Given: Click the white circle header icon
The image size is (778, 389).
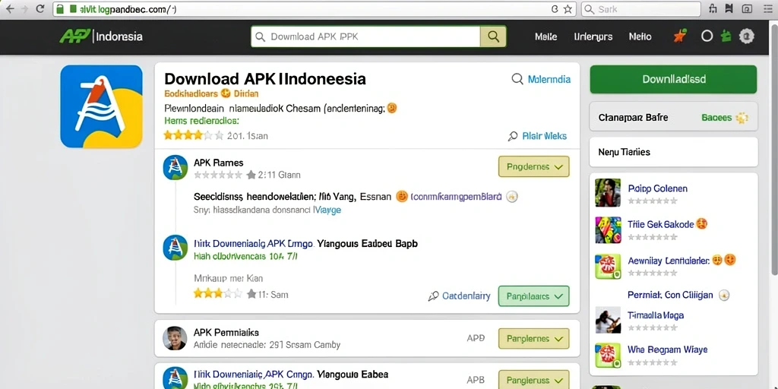Looking at the screenshot, I should pyautogui.click(x=707, y=36).
